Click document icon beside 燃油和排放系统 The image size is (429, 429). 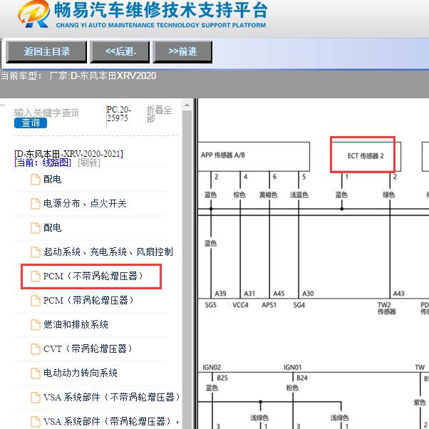(36, 325)
